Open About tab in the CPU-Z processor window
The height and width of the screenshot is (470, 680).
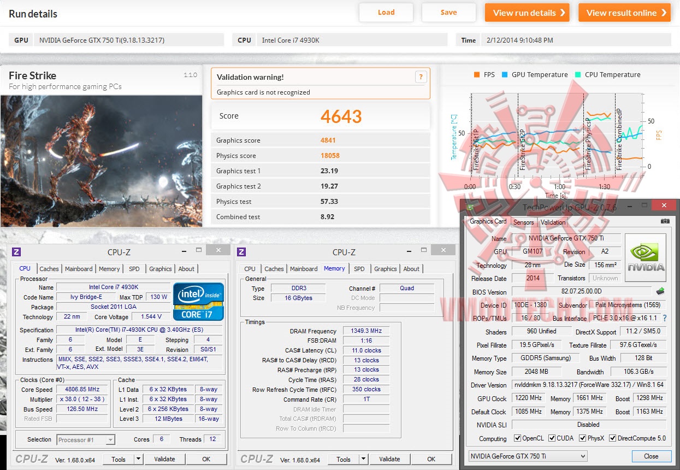186,269
